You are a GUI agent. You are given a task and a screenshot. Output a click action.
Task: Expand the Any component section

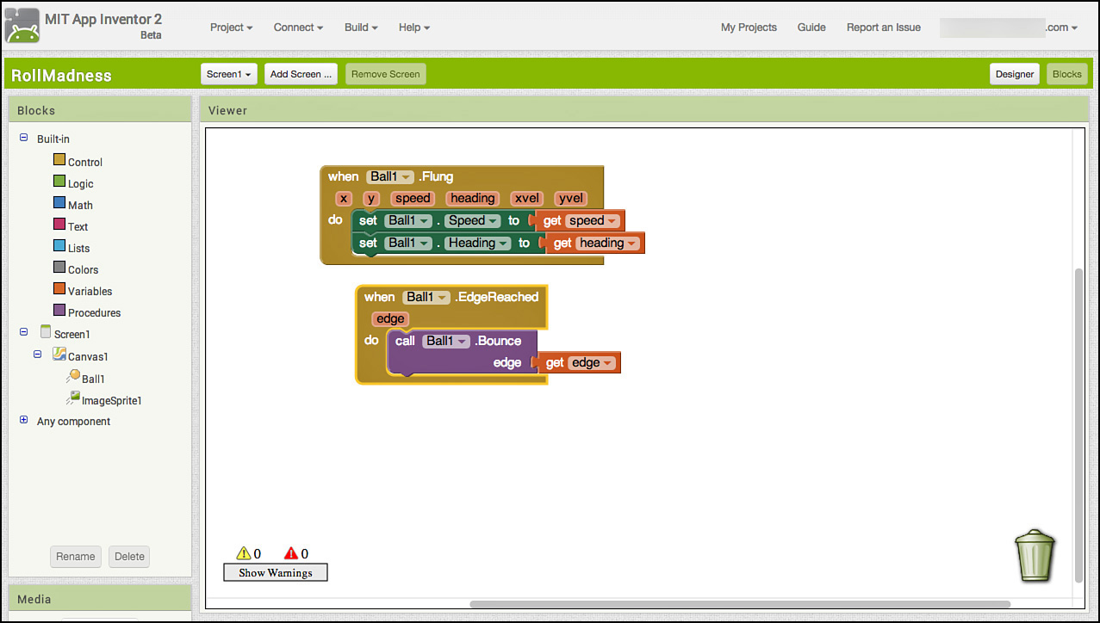23,421
